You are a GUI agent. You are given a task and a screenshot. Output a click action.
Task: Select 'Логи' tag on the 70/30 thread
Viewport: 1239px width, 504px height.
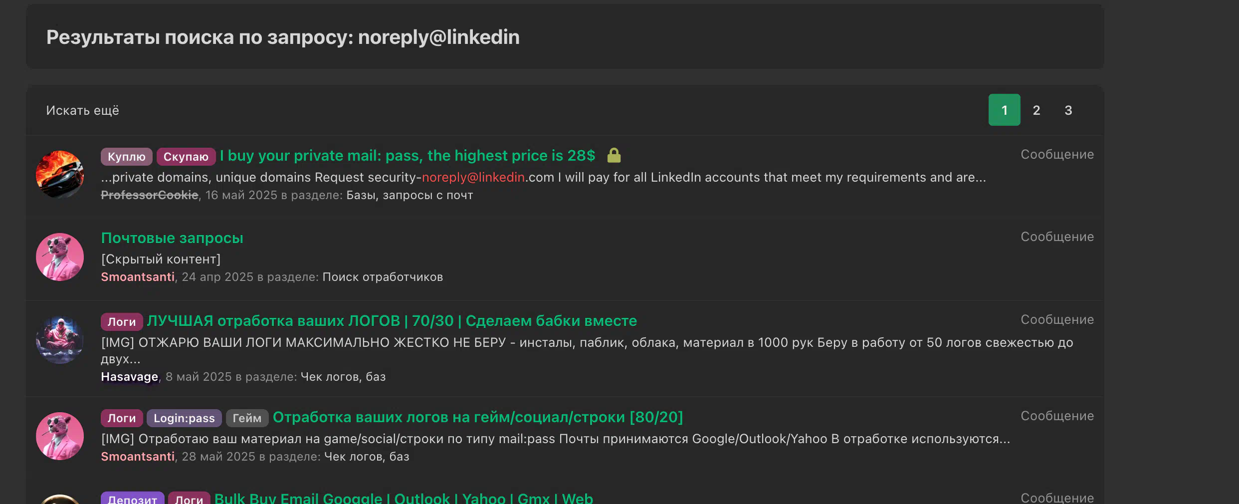point(122,321)
